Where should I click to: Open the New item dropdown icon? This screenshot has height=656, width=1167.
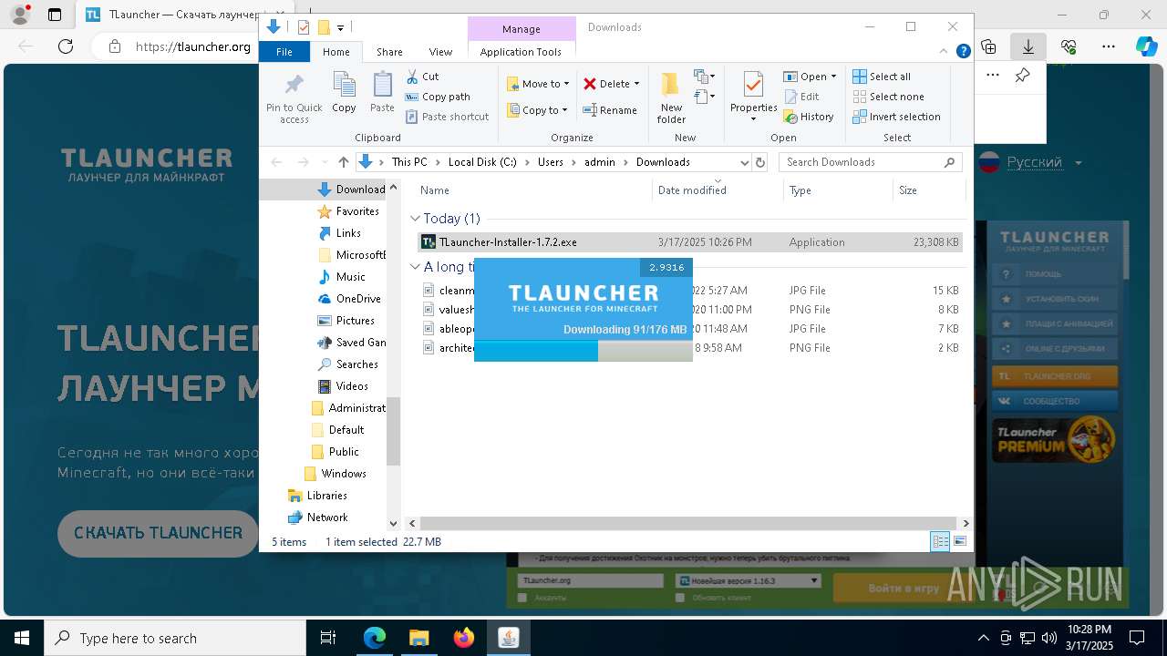click(x=705, y=77)
